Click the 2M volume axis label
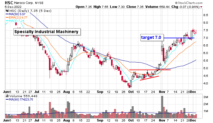Screen dimensions: 213x123 pos(205,104)
